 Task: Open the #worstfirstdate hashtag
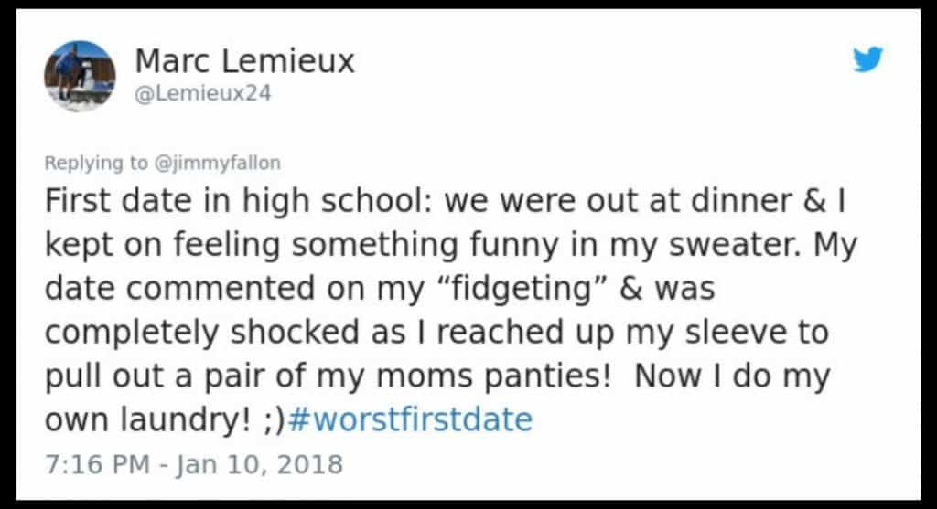coord(410,419)
